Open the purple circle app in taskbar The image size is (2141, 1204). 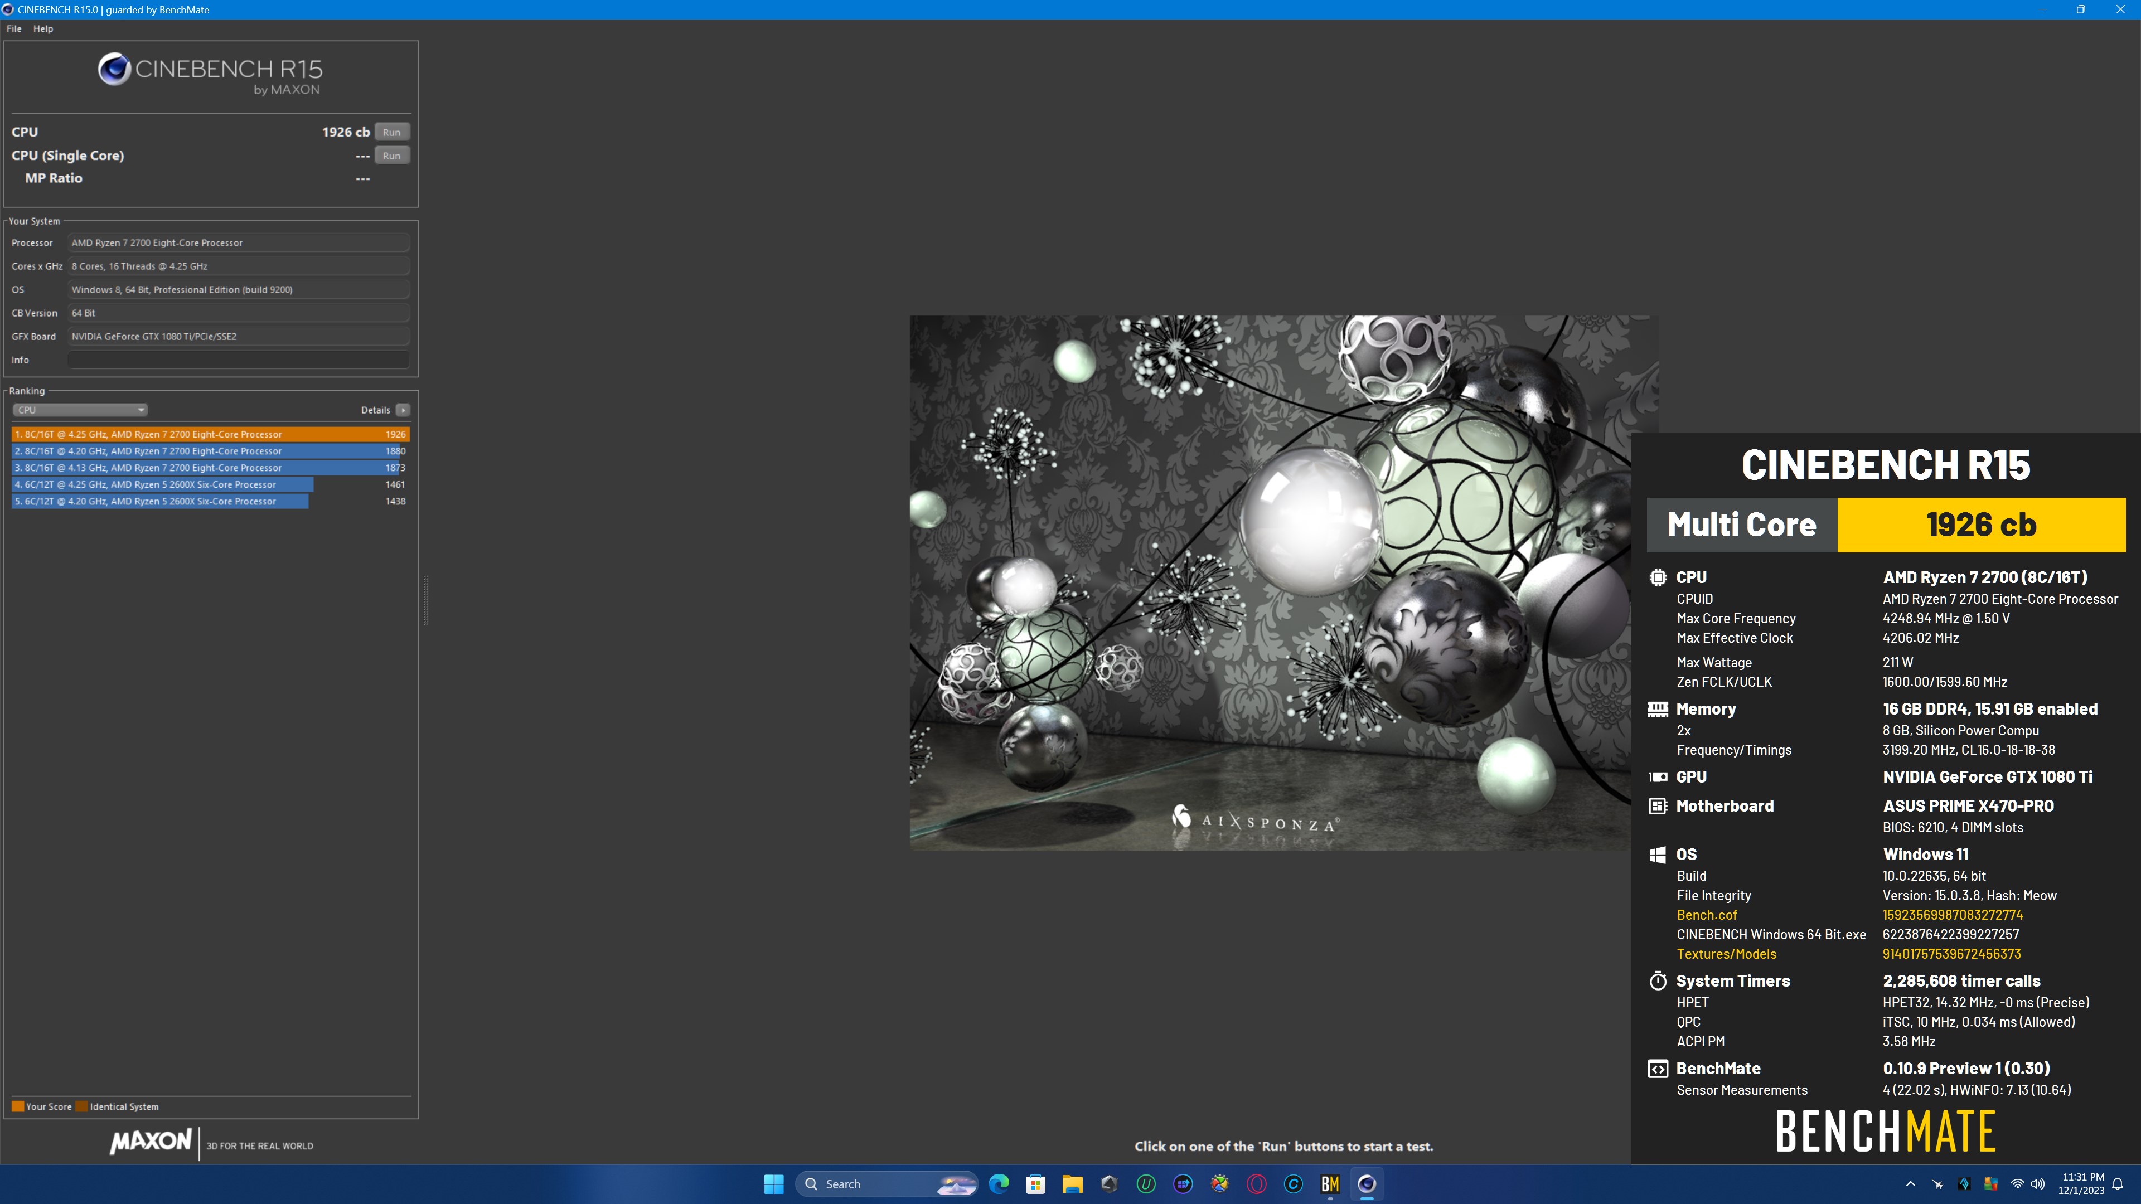pyautogui.click(x=1183, y=1184)
